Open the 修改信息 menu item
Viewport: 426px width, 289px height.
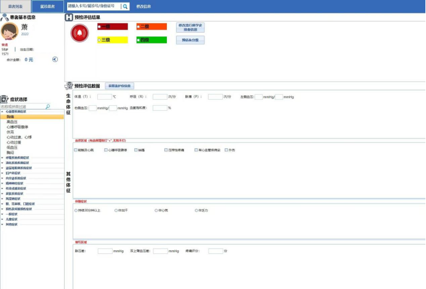click(143, 6)
